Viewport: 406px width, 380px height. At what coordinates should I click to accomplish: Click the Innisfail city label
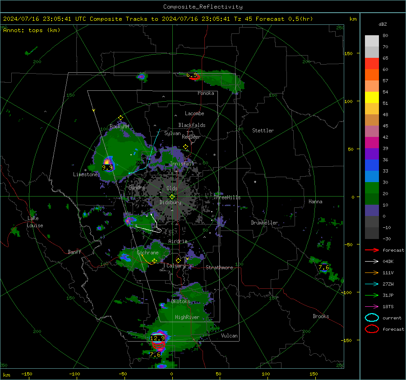[182, 164]
